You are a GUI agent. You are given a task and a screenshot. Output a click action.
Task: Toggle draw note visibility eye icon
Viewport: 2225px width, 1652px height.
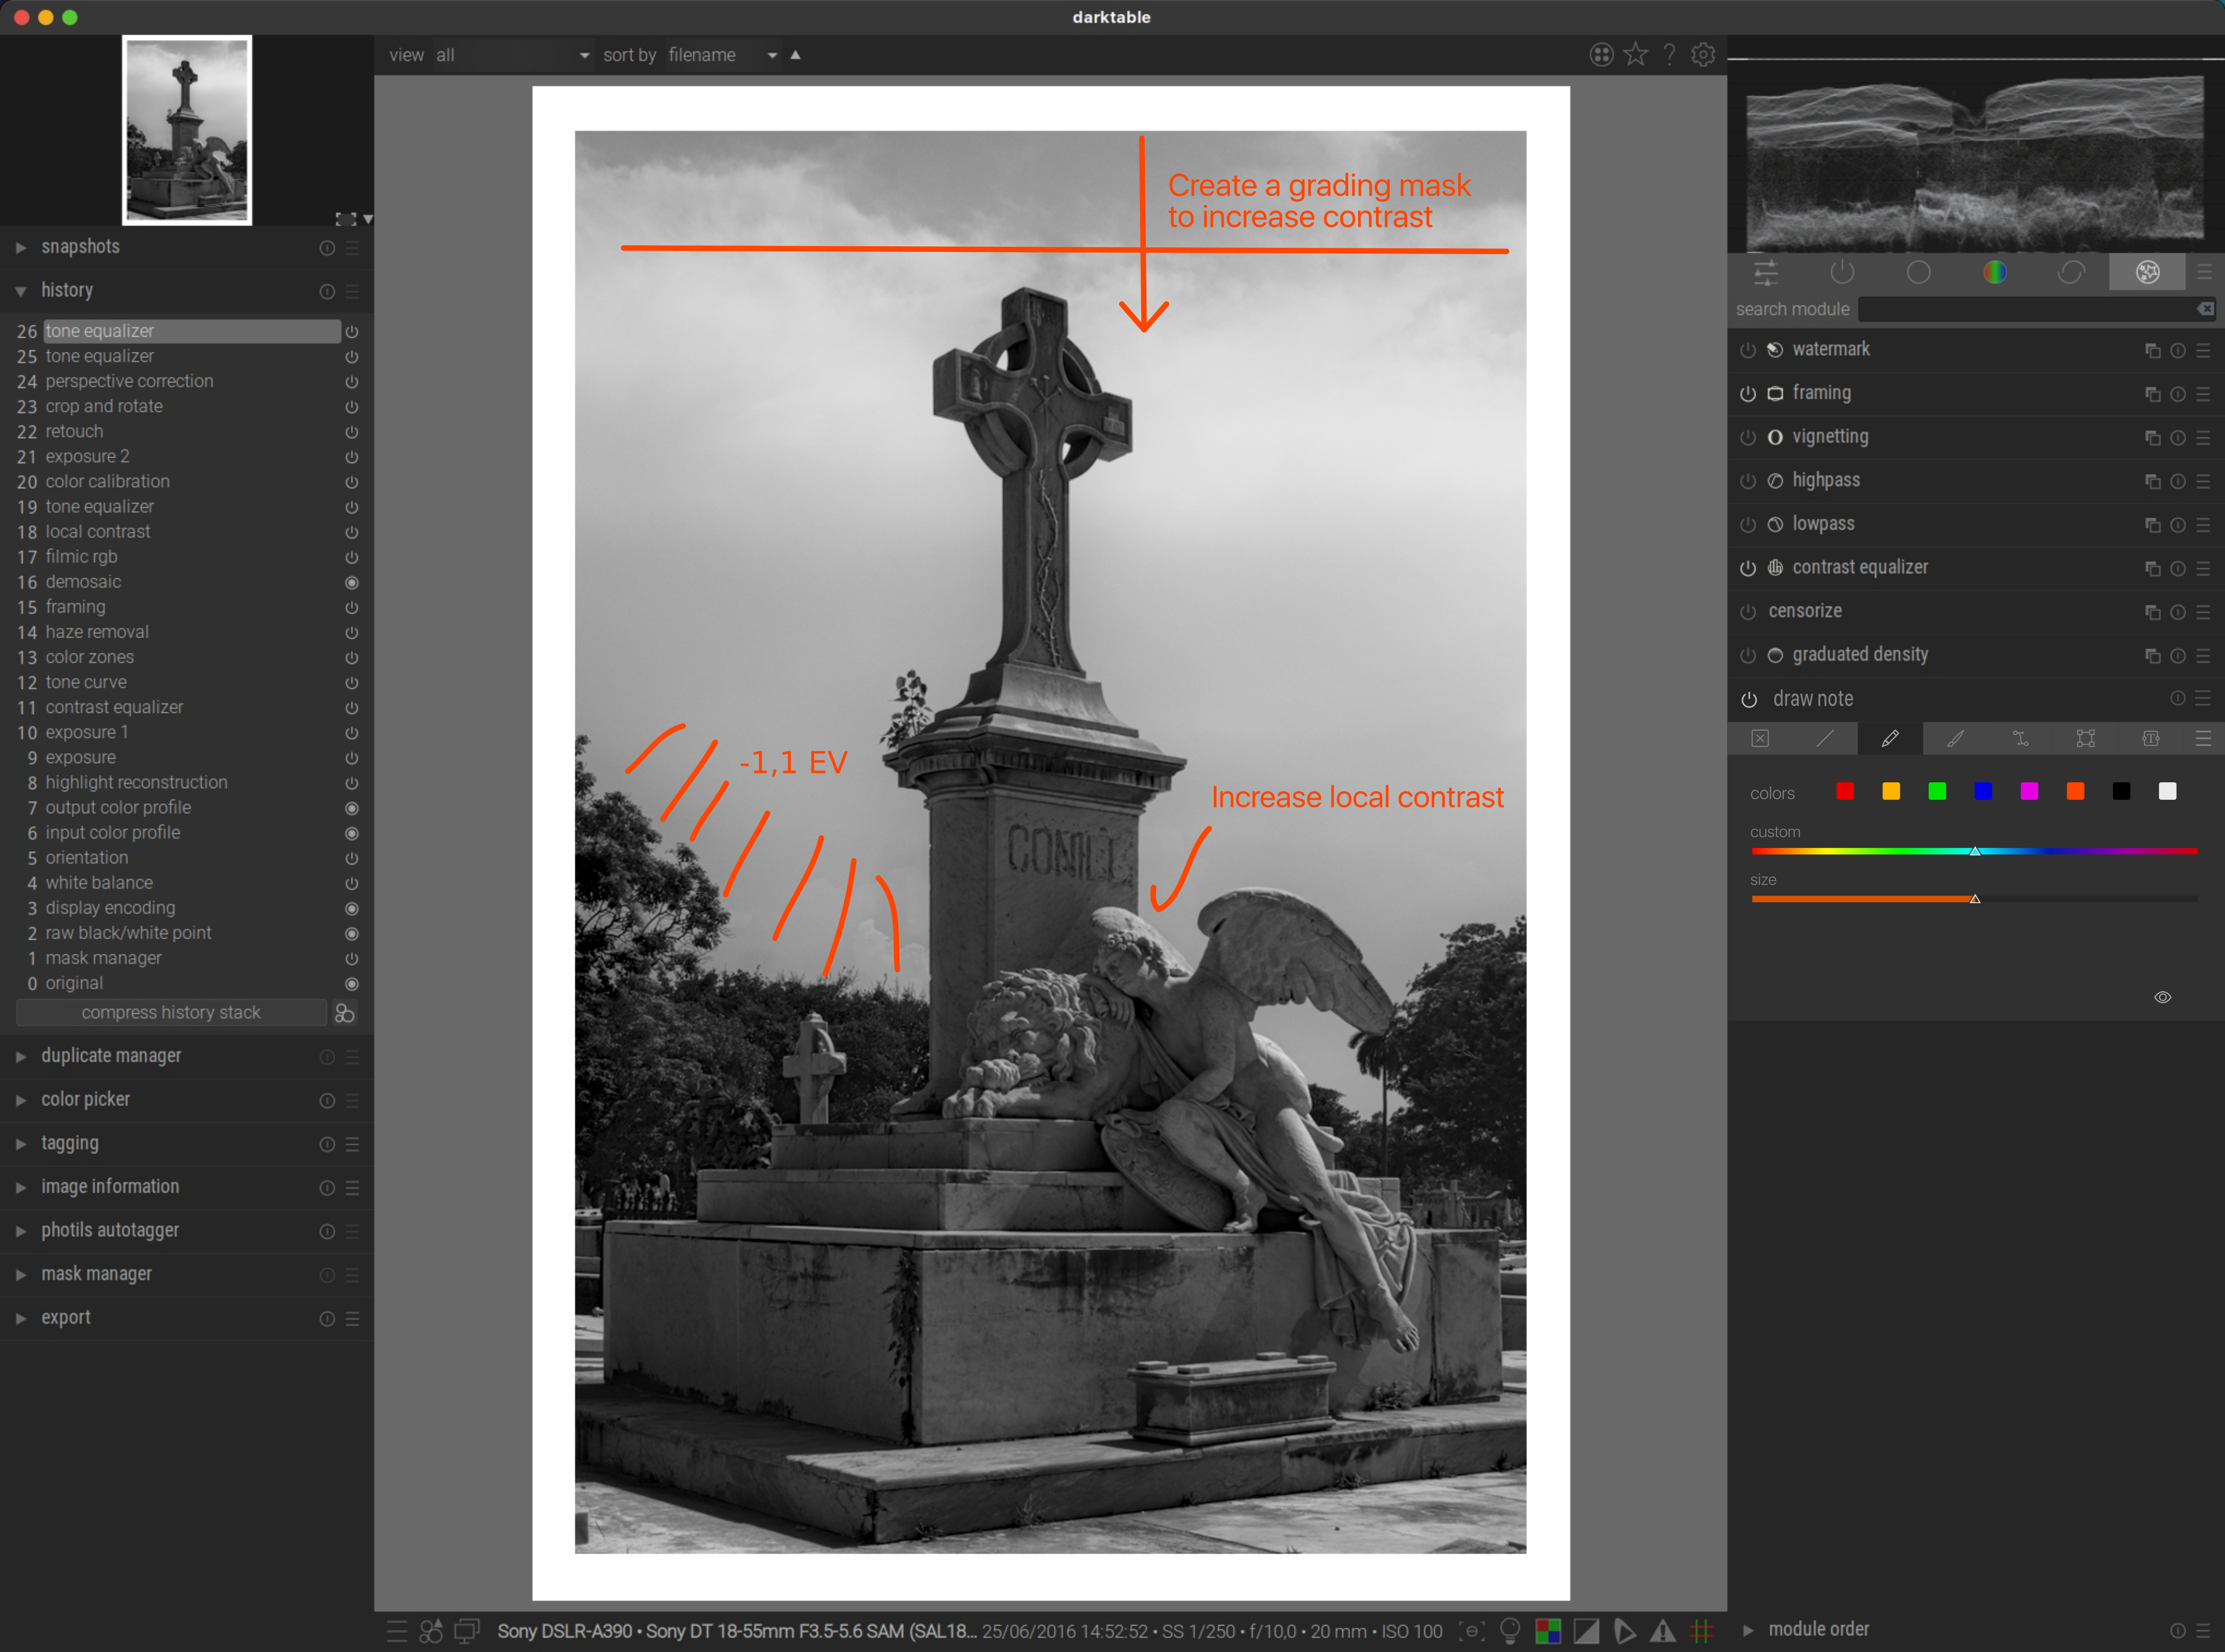tap(2162, 997)
